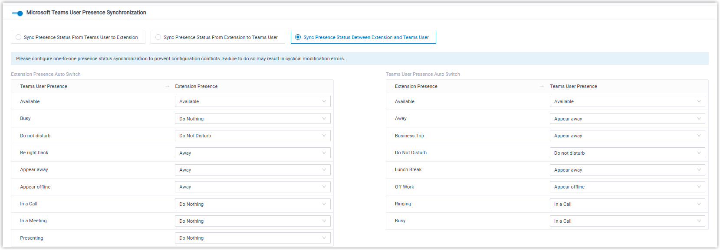
Task: Open Teams presence dropdown for extension Available
Action: point(627,101)
